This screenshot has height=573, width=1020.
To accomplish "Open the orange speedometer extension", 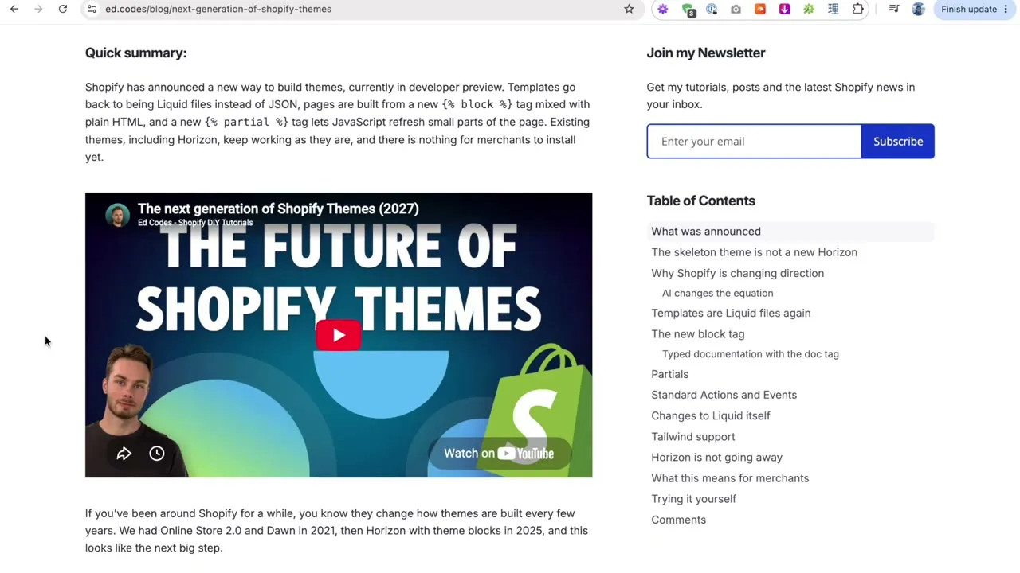I will pyautogui.click(x=760, y=9).
